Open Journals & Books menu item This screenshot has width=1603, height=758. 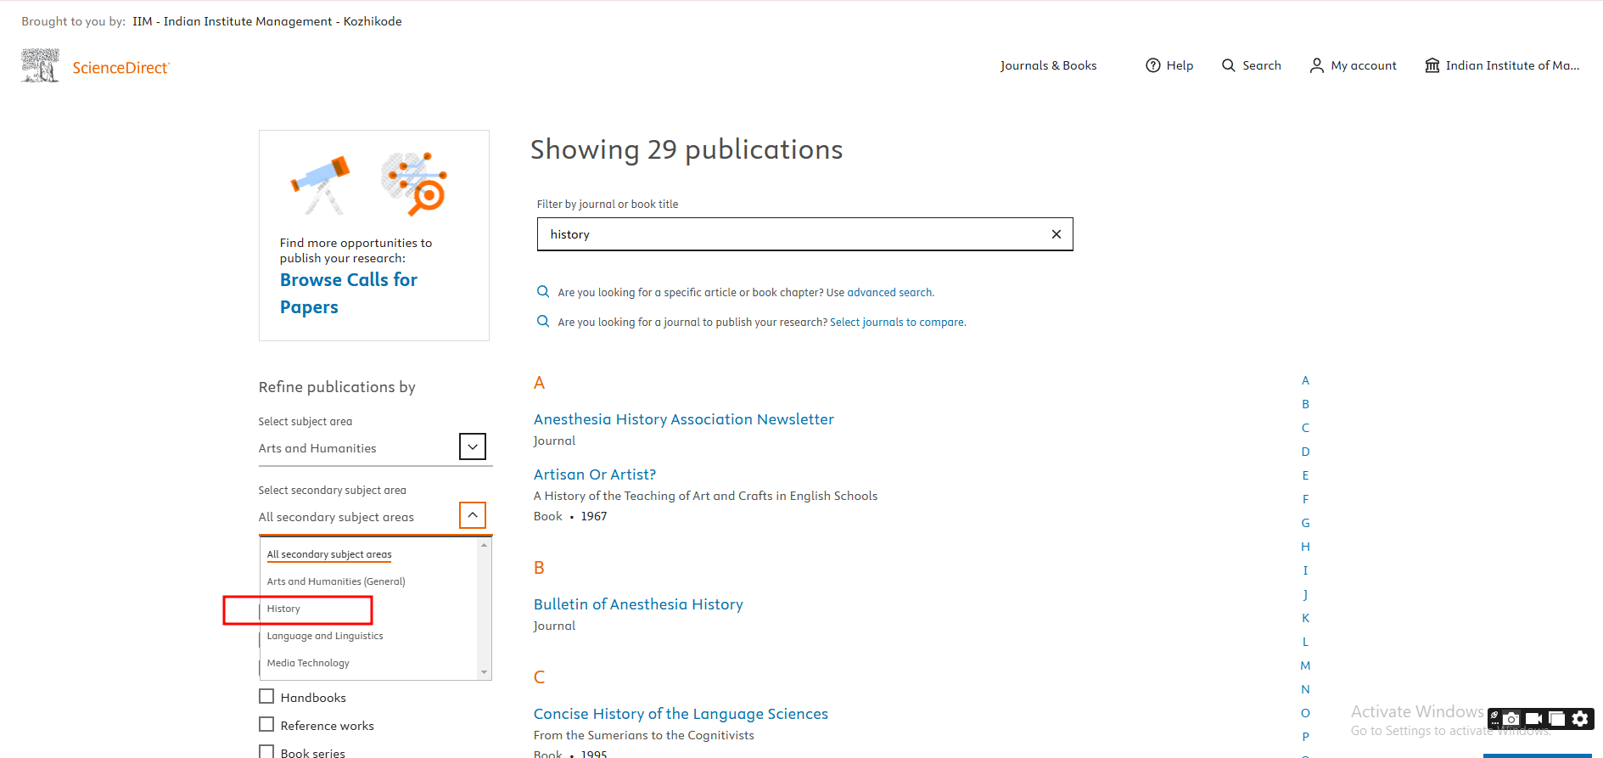[1048, 65]
